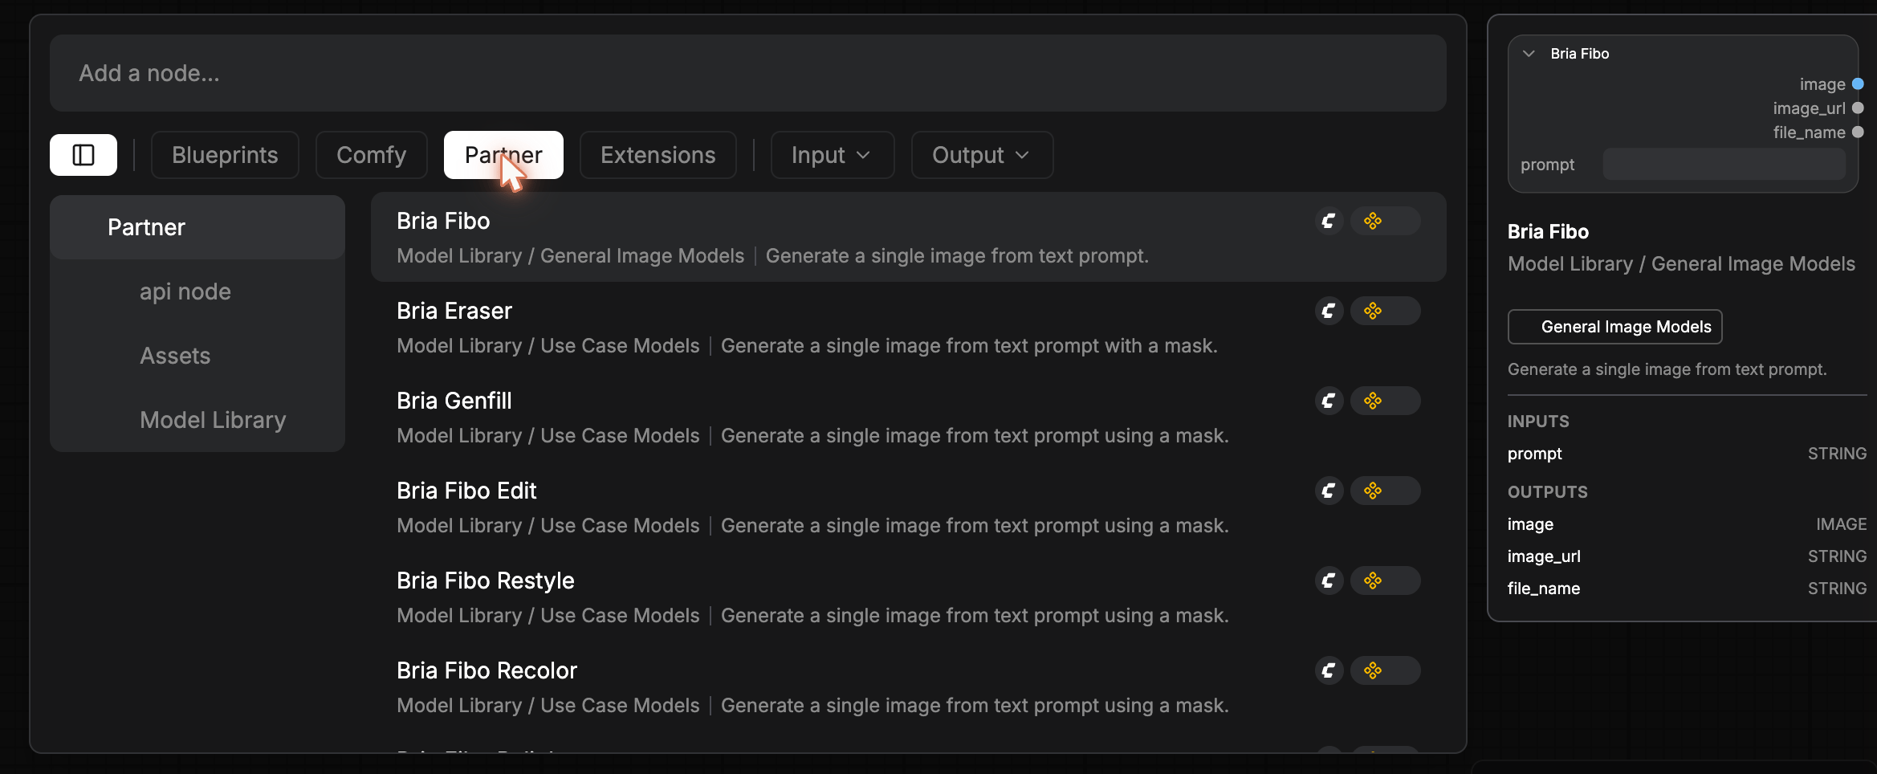Screen dimensions: 1877x774
Task: Click the Comfy logo badge on Bria Fibo row
Action: 1329,221
